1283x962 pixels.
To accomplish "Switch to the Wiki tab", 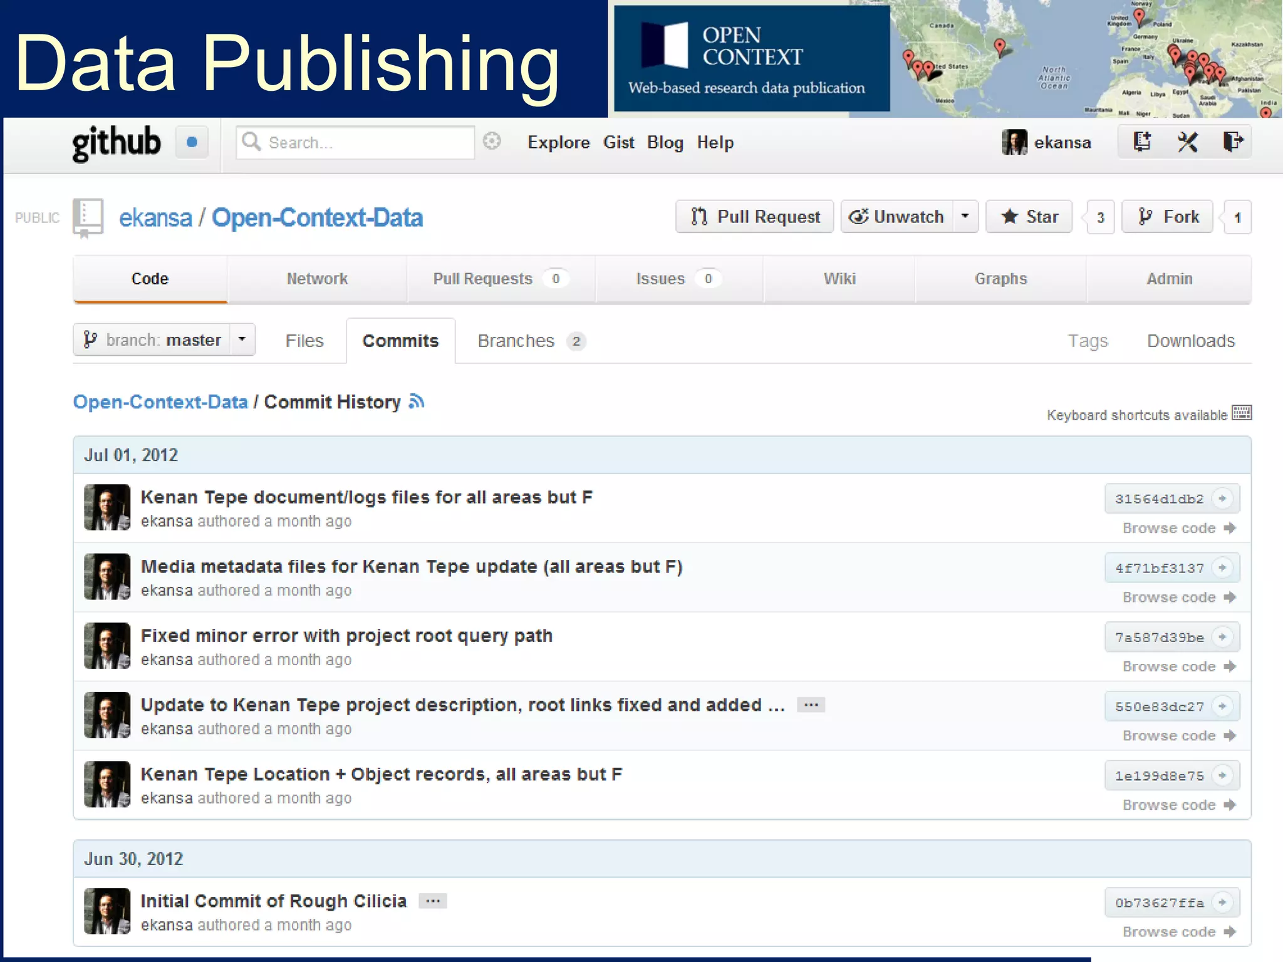I will pyautogui.click(x=839, y=279).
